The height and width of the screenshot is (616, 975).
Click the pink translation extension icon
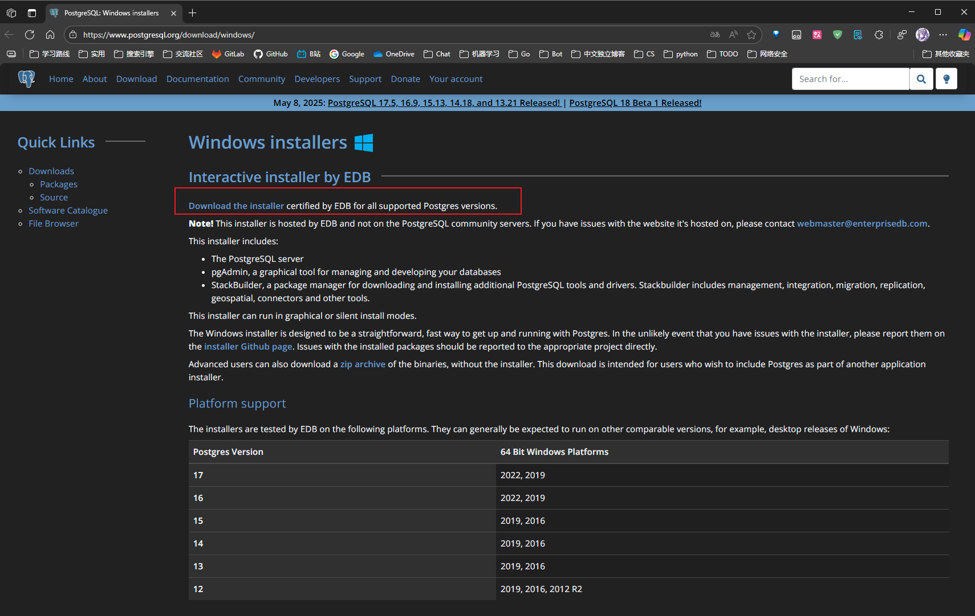tap(817, 35)
